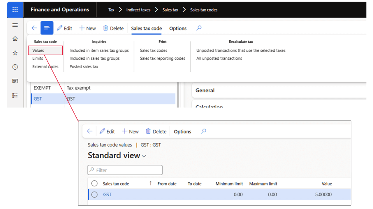Click Tax in the breadcrumb
The width and height of the screenshot is (373, 209).
pyautogui.click(x=111, y=10)
